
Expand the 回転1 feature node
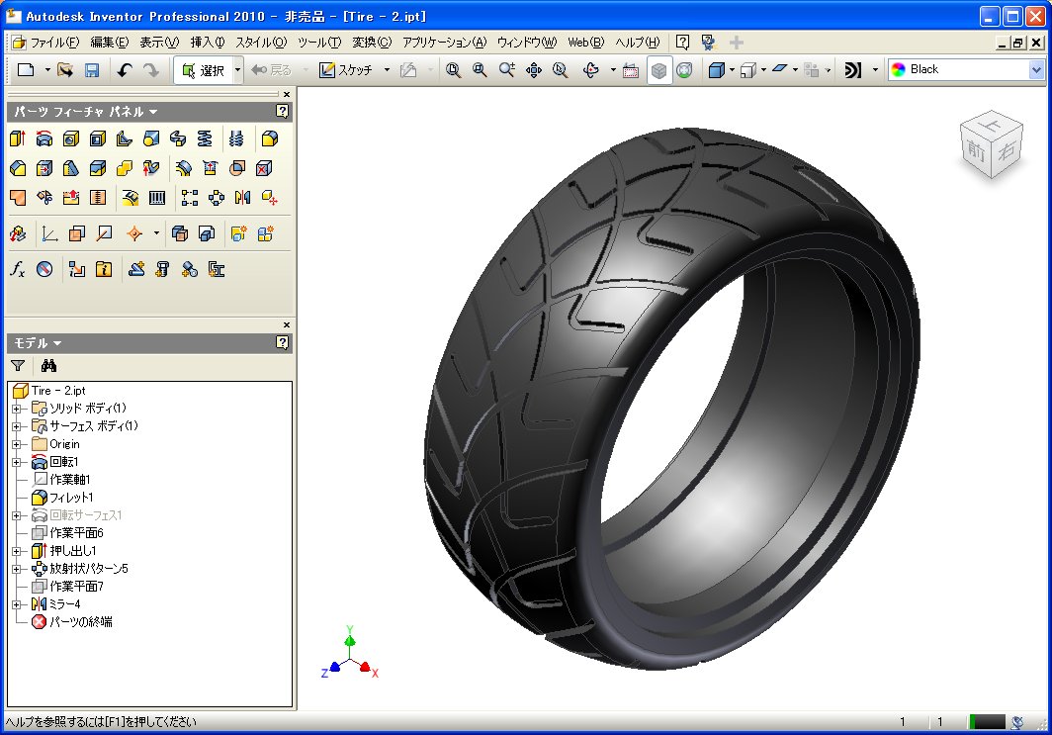[17, 462]
